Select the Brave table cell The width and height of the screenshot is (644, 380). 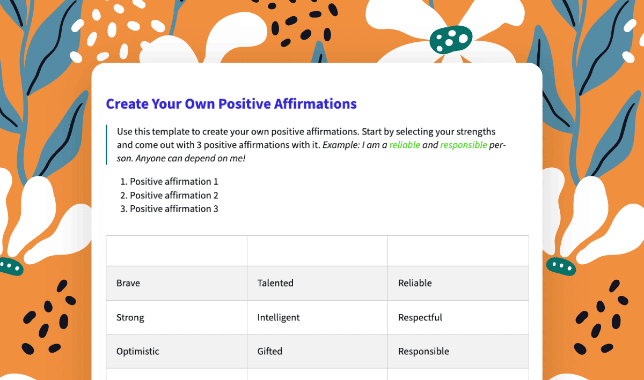(x=177, y=283)
